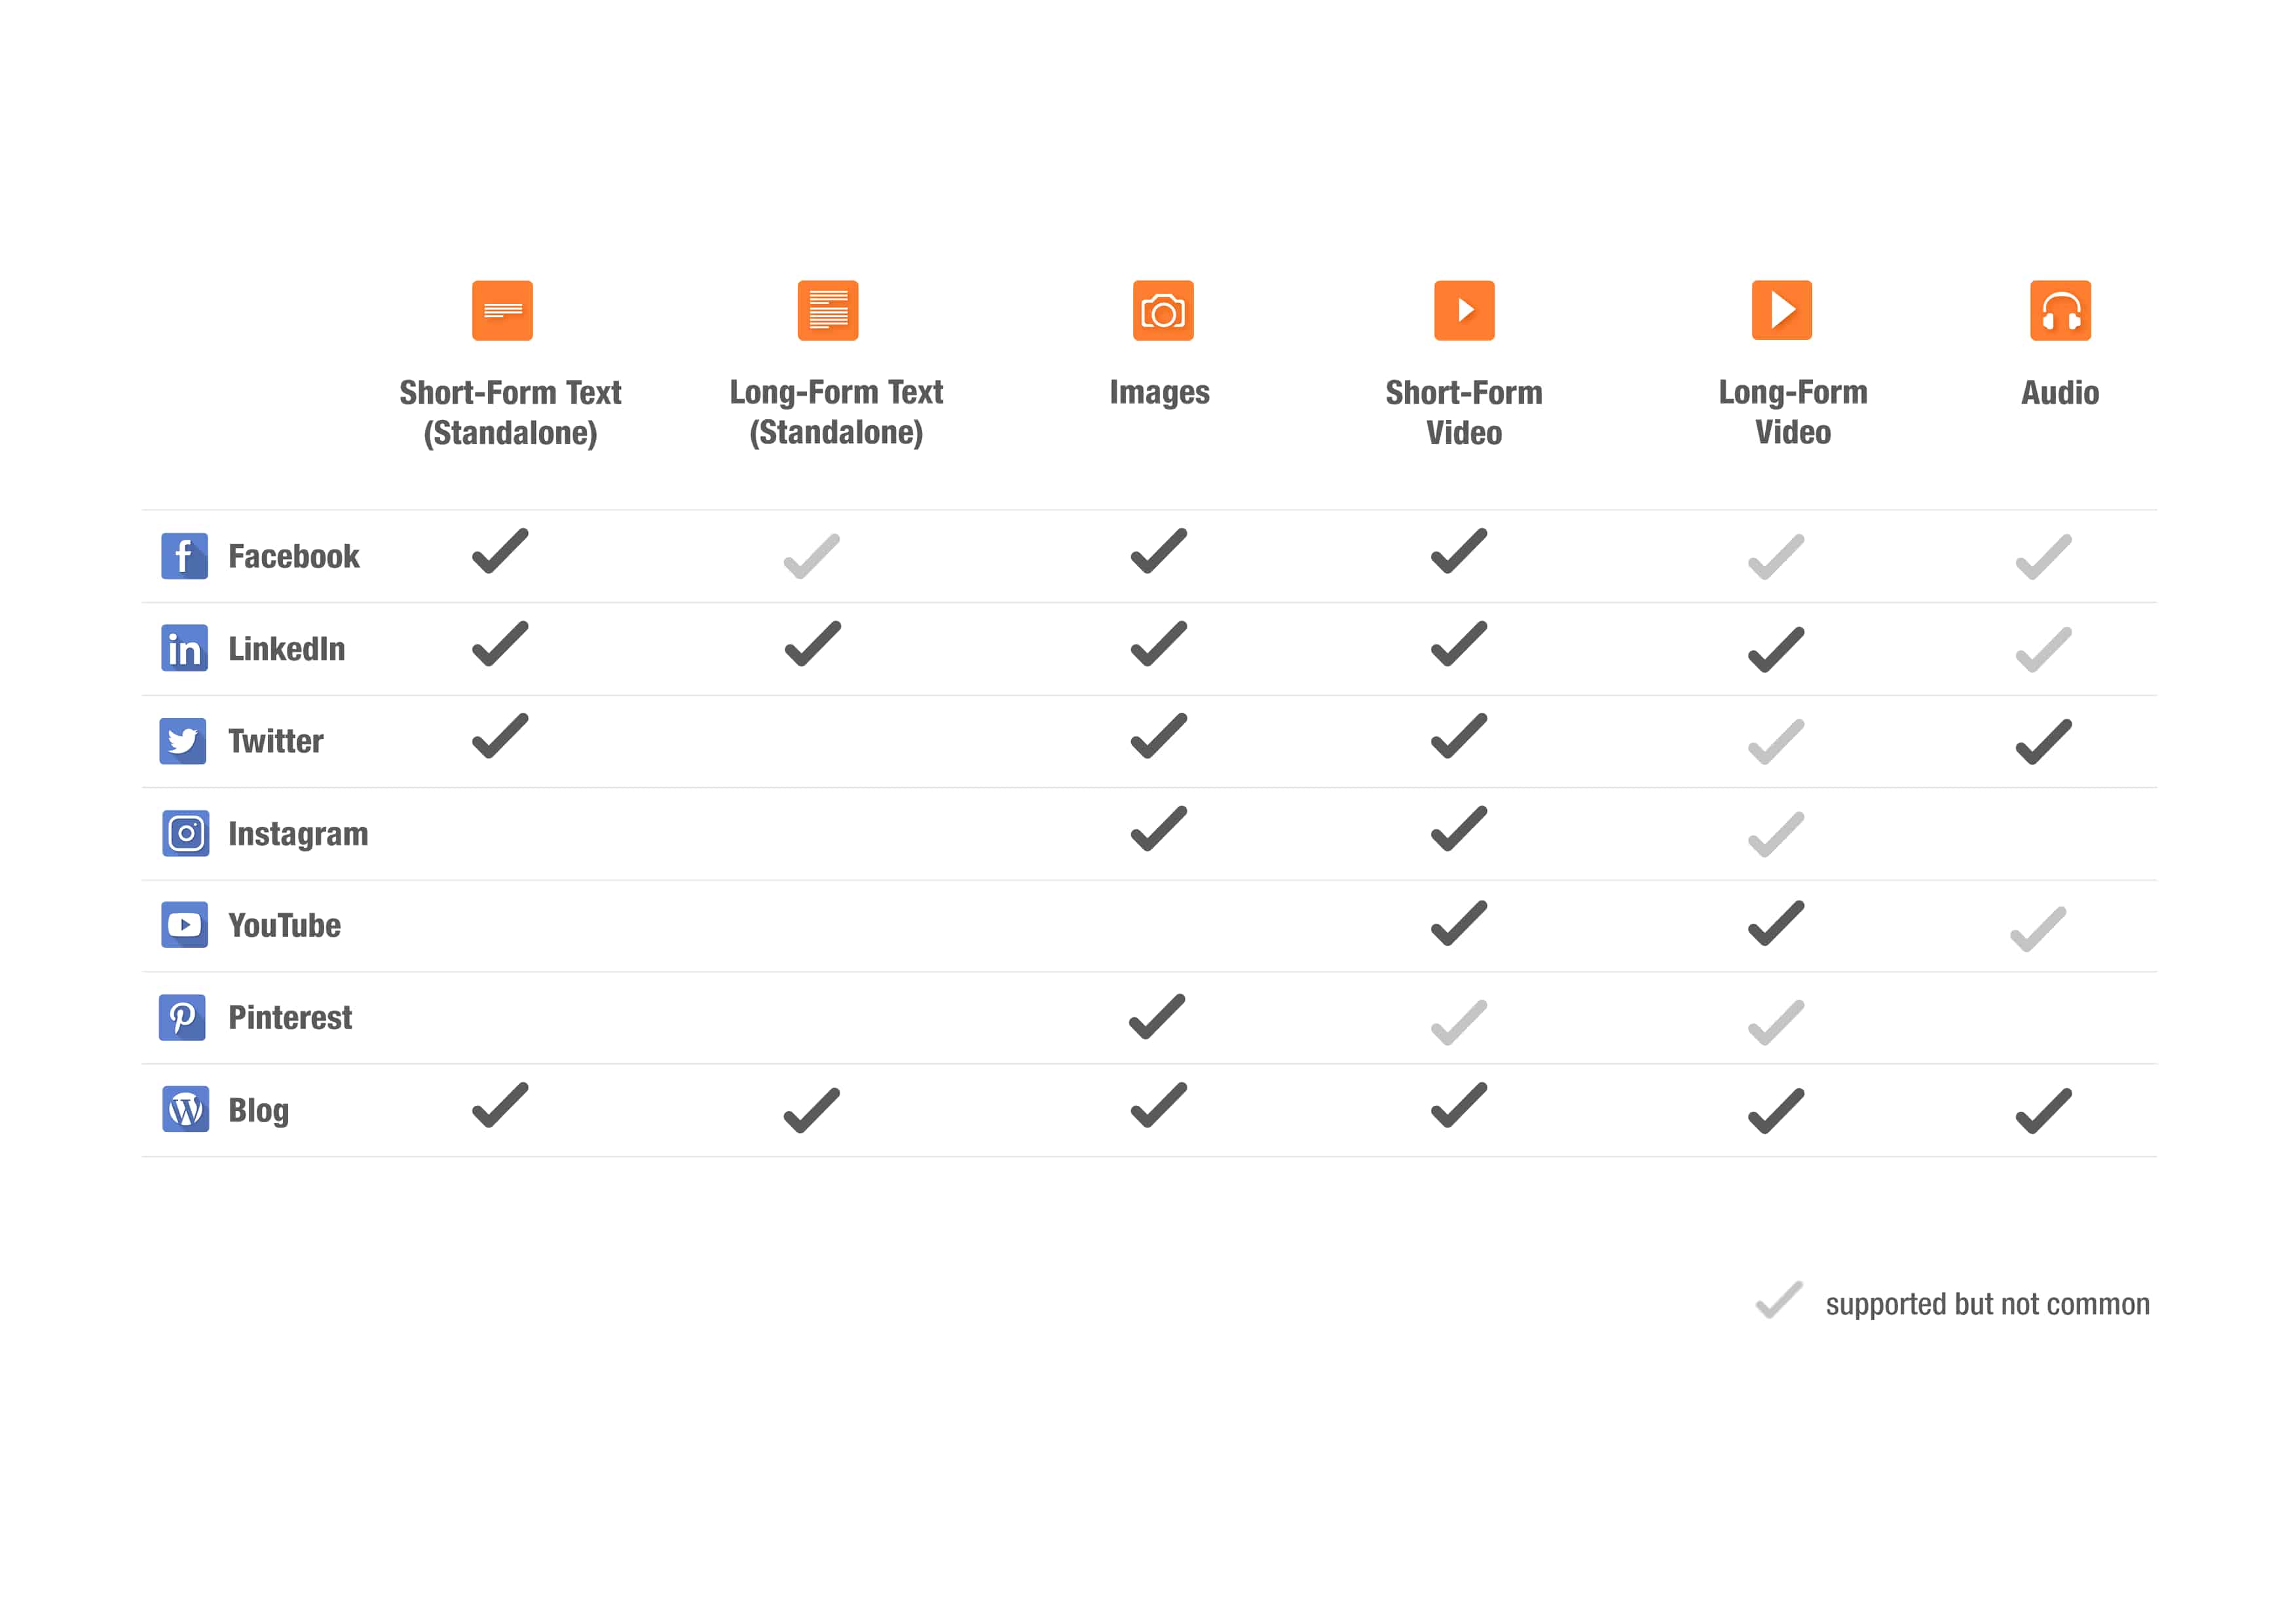Image resolution: width=2295 pixels, height=1624 pixels.
Task: Click the 'supported but not common' legend text
Action: pyautogui.click(x=1987, y=1304)
